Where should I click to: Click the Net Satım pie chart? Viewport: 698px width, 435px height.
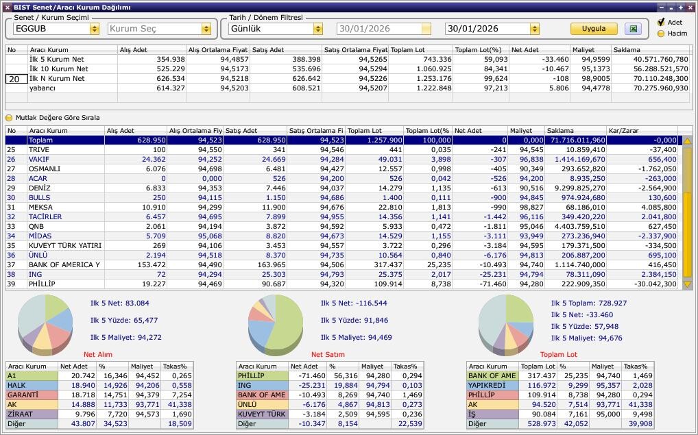(276, 321)
